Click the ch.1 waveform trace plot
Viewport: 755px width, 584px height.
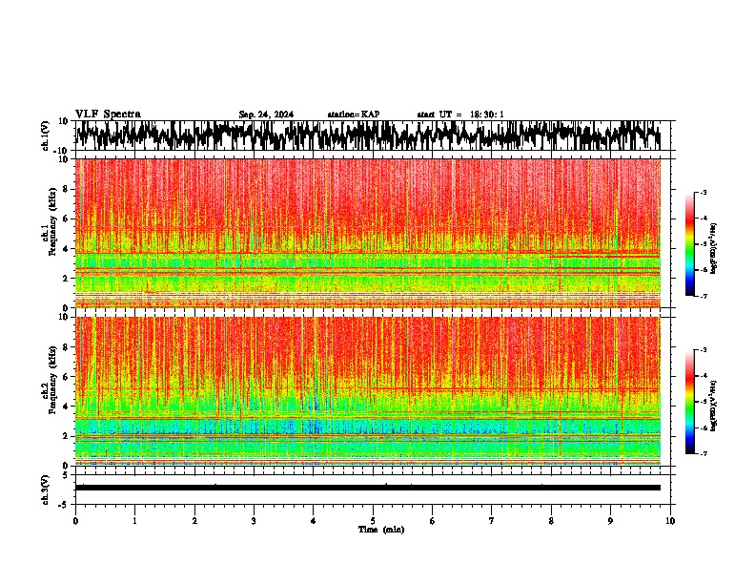pos(368,136)
